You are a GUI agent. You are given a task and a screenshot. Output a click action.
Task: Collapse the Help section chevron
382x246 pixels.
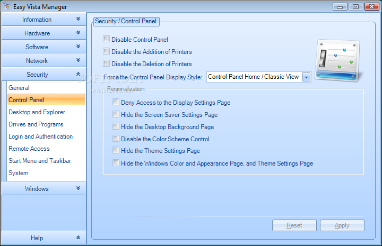[x=78, y=238]
